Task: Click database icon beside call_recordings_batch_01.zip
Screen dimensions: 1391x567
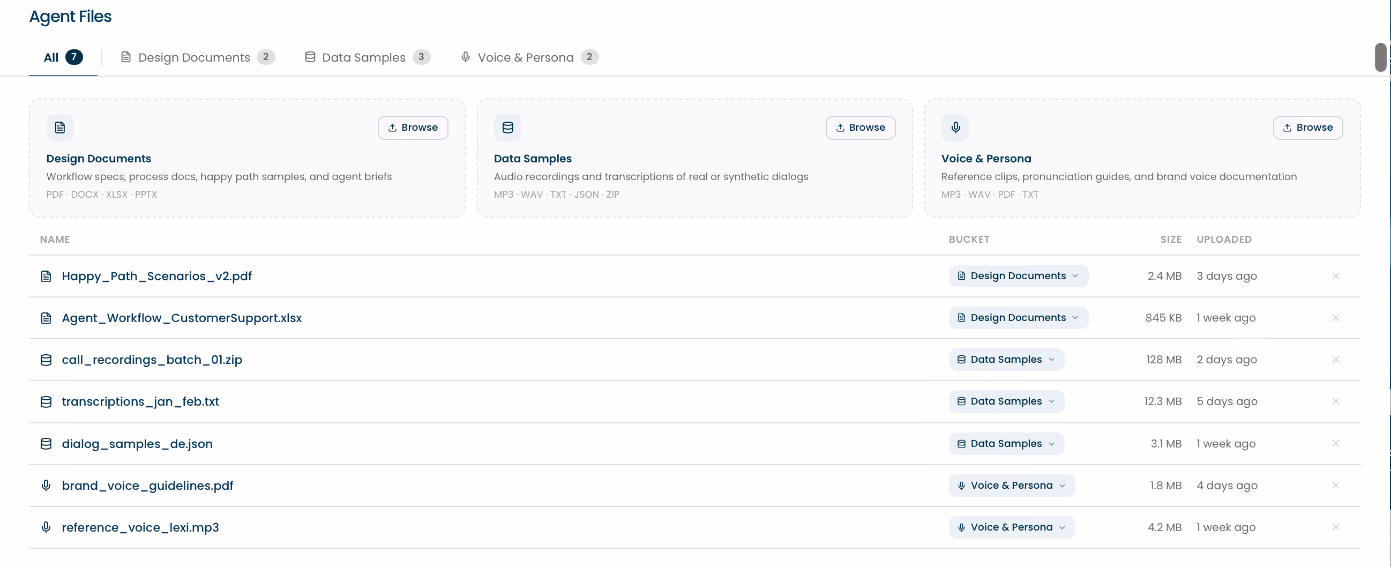Action: click(x=47, y=360)
